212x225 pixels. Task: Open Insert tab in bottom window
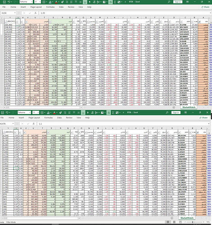pos(21,118)
